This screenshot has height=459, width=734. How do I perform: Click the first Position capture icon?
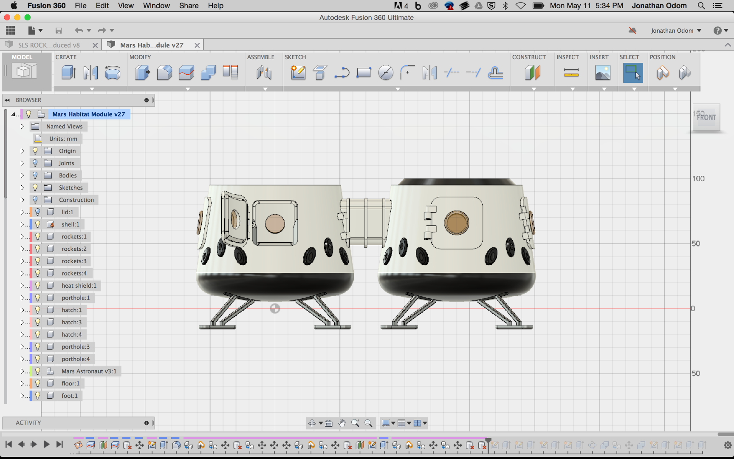pyautogui.click(x=663, y=73)
